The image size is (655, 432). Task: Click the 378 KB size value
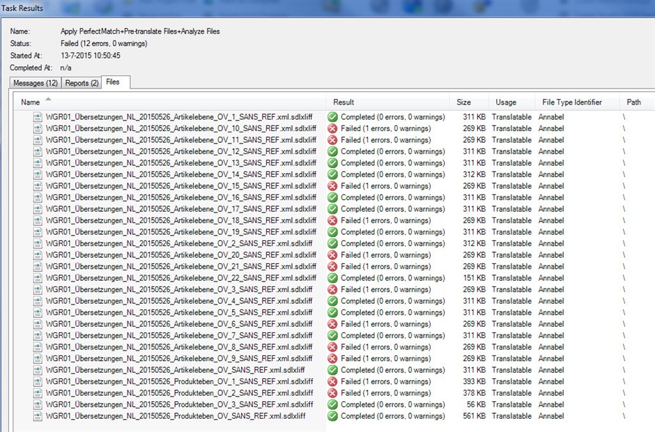click(x=474, y=393)
